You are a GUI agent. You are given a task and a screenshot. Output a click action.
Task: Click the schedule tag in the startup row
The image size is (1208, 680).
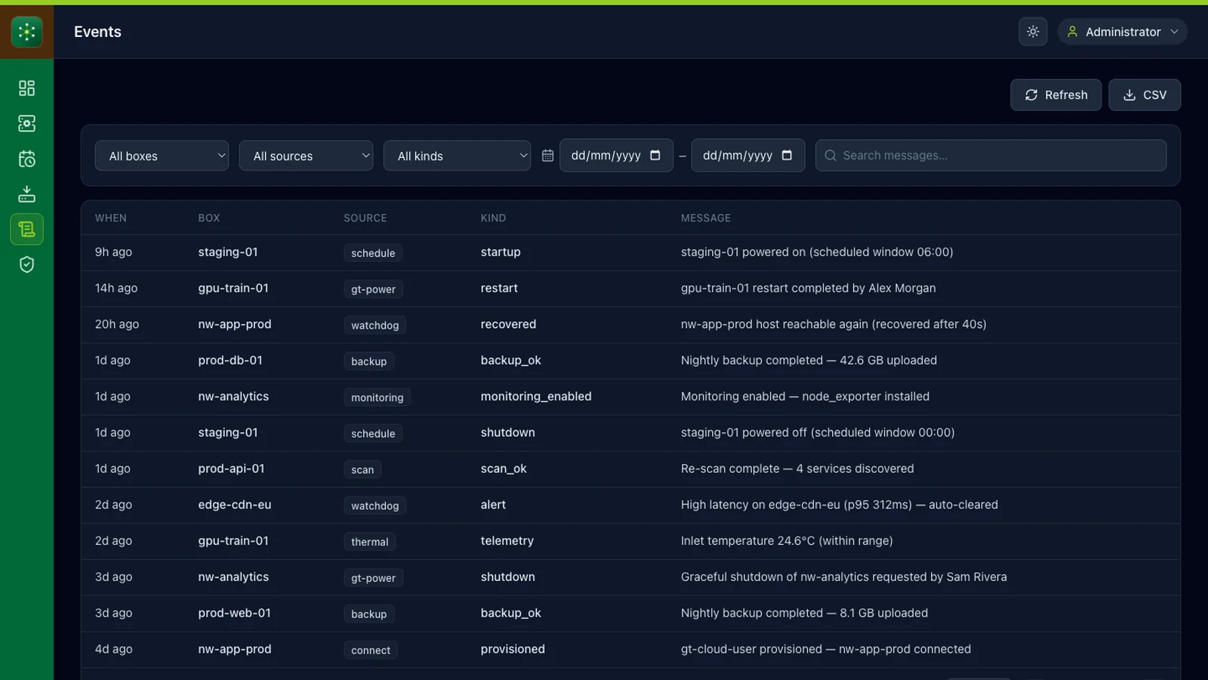pyautogui.click(x=373, y=253)
